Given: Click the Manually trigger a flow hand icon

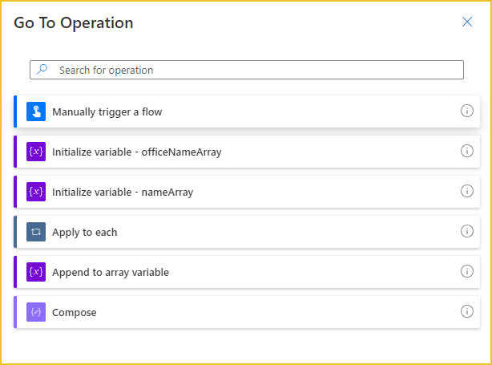Looking at the screenshot, I should click(36, 112).
